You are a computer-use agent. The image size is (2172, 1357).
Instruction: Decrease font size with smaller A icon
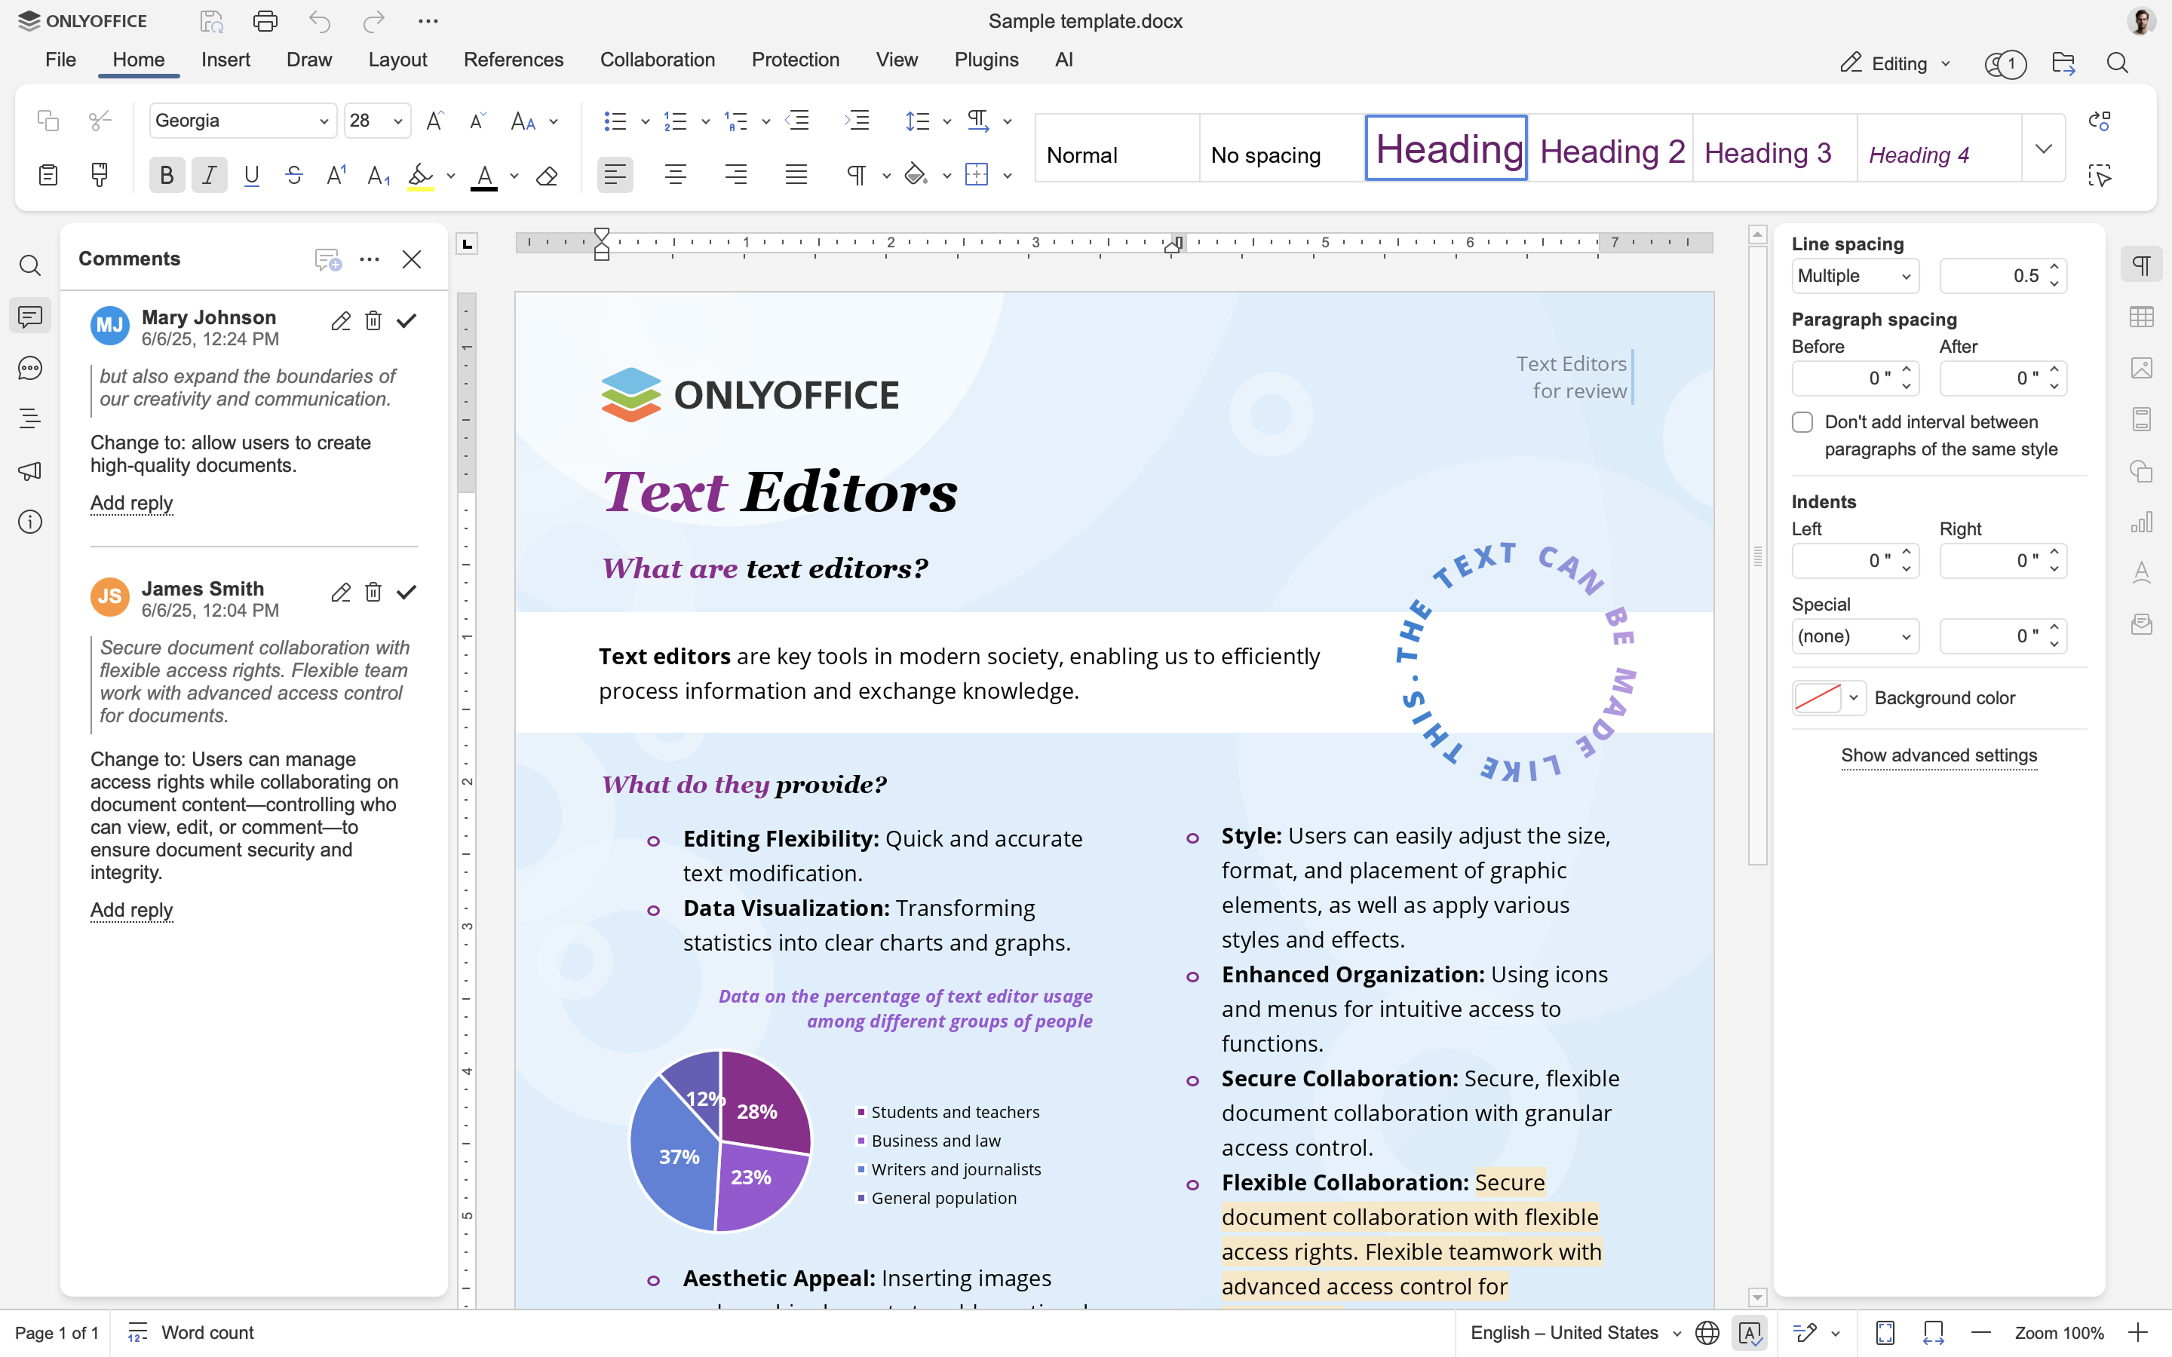(477, 121)
